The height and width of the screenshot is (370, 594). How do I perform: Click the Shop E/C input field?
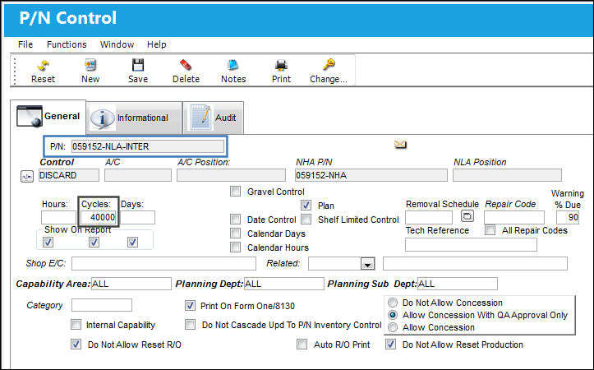pyautogui.click(x=163, y=263)
